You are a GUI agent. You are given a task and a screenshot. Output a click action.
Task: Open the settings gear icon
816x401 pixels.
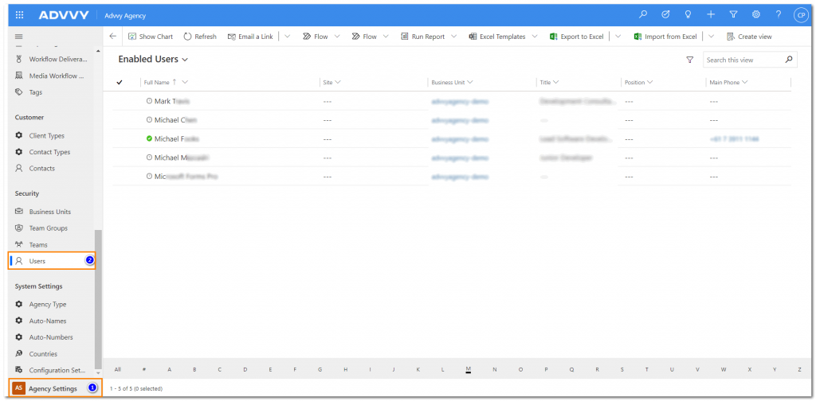(755, 15)
